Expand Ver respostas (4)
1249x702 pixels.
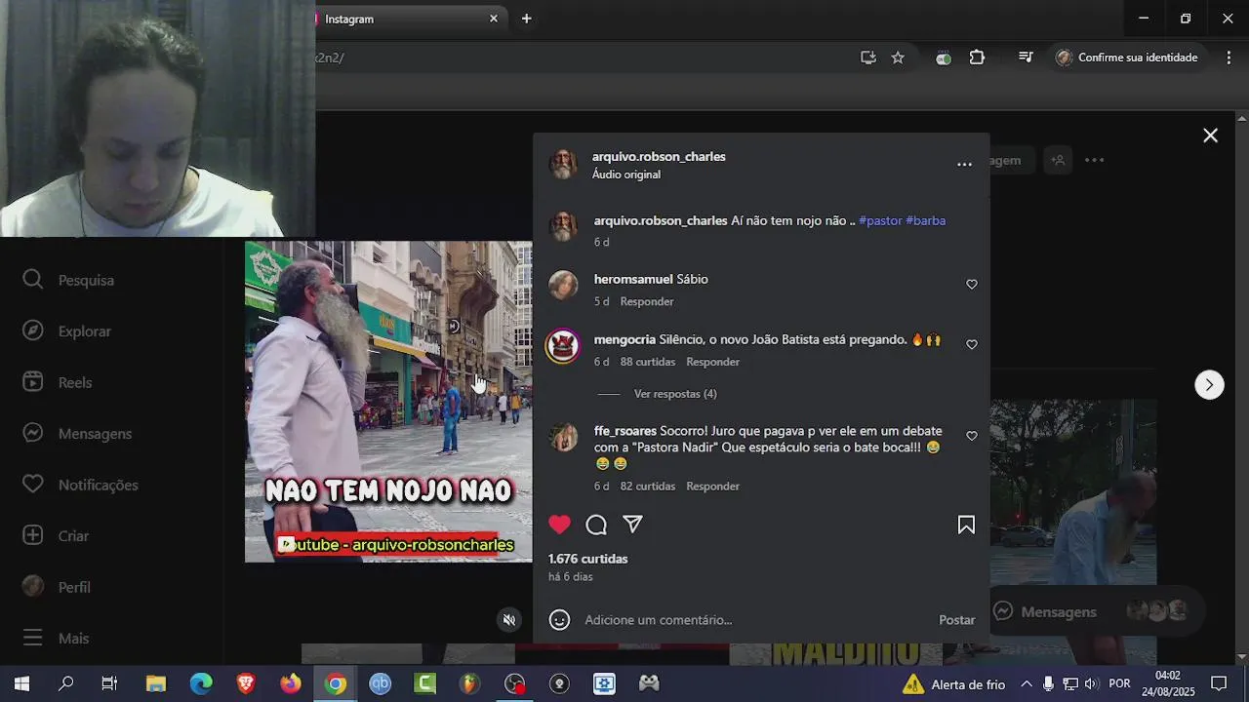(x=675, y=394)
